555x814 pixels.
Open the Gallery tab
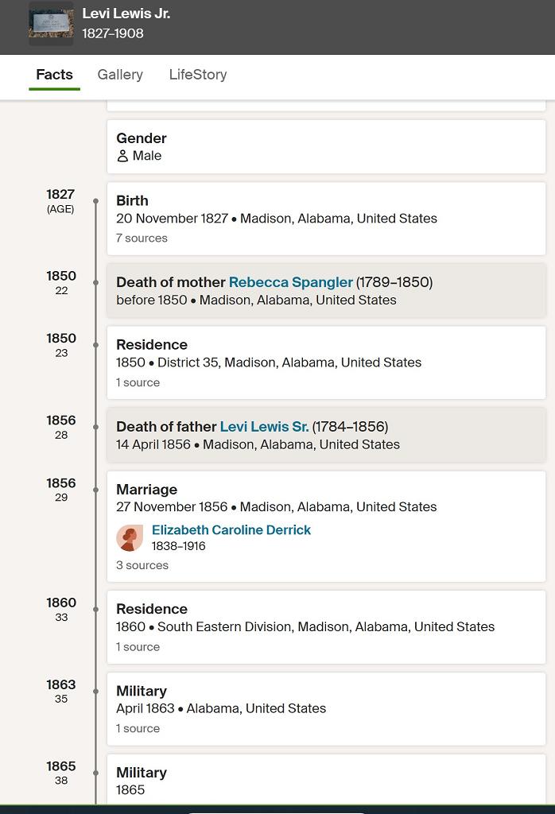click(x=120, y=75)
